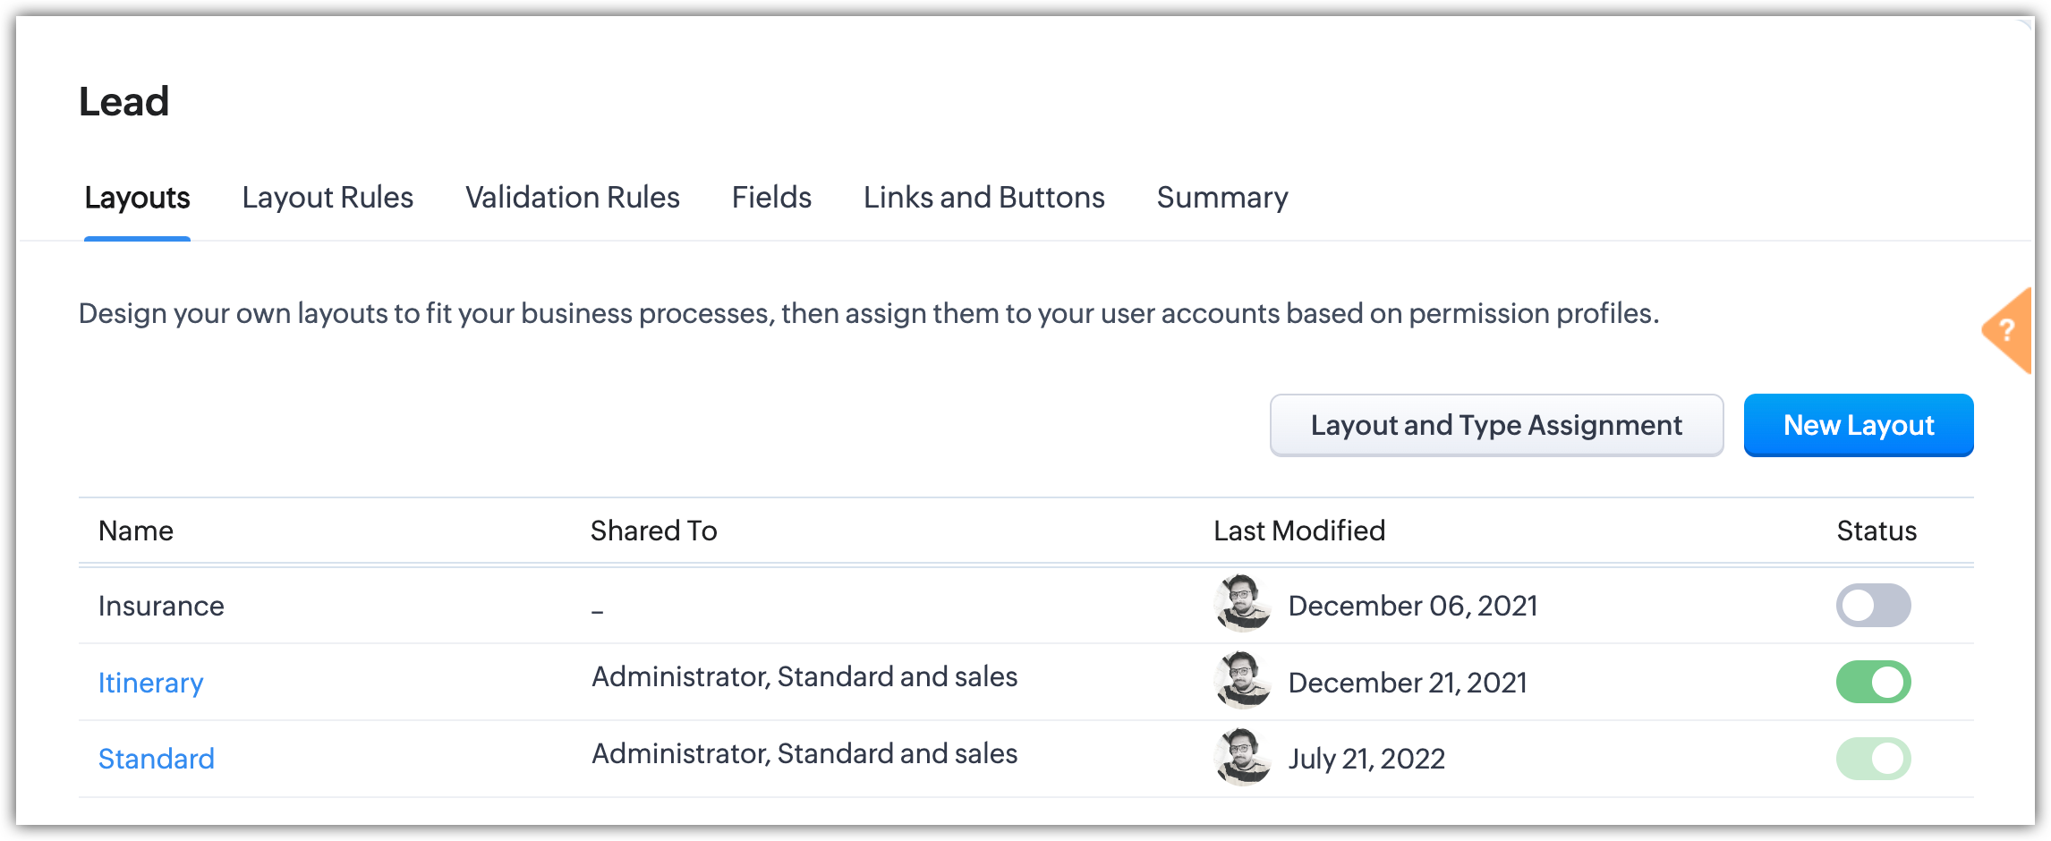Click the Last Modified column header
Screen dimensions: 2051x841
coord(1298,531)
